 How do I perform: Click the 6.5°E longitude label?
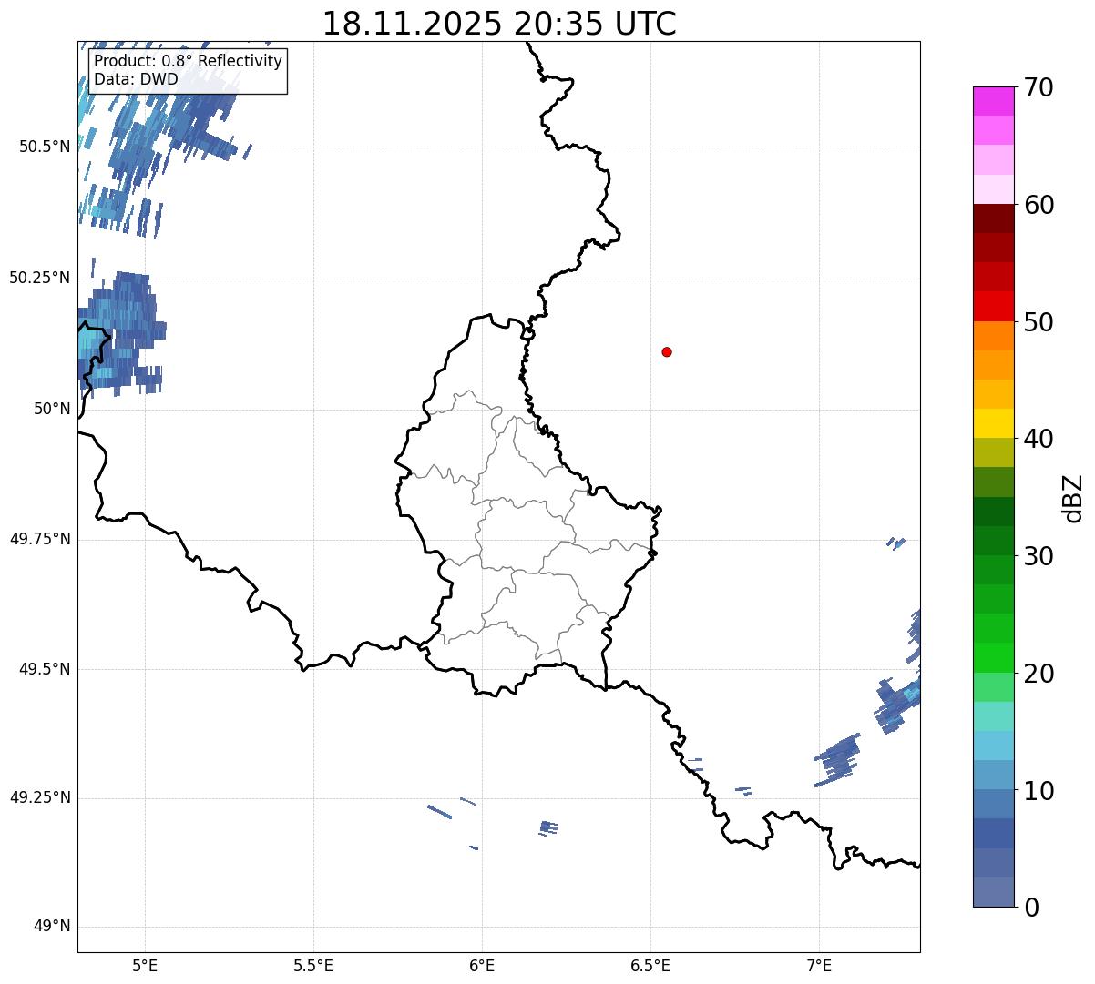click(650, 965)
